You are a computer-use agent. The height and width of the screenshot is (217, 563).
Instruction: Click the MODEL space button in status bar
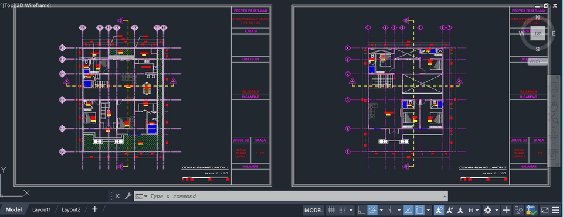pos(313,210)
